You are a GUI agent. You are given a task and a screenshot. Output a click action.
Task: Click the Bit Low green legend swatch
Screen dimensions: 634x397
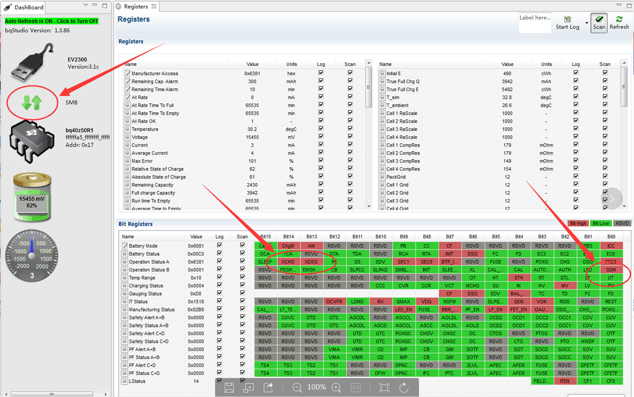coord(600,223)
